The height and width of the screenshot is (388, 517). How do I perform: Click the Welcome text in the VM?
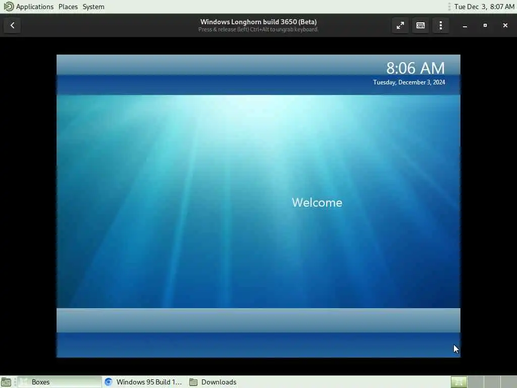click(317, 202)
